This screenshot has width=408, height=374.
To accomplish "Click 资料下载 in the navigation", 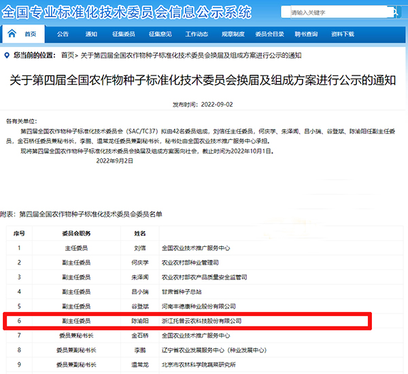I will pyautogui.click(x=342, y=34).
